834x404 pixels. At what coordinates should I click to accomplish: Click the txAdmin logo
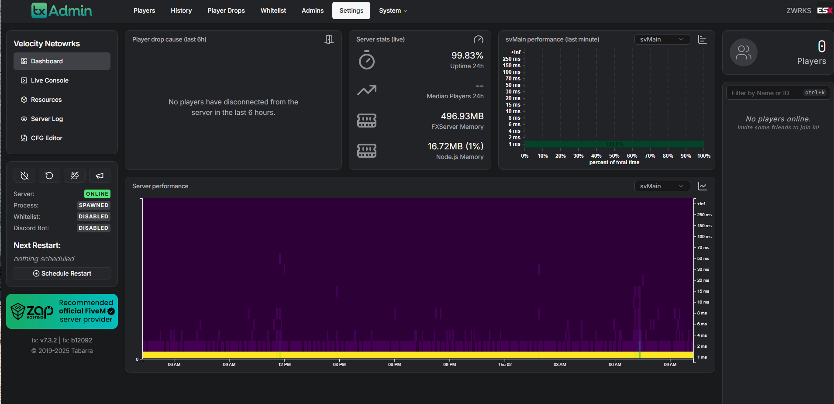pyautogui.click(x=62, y=10)
